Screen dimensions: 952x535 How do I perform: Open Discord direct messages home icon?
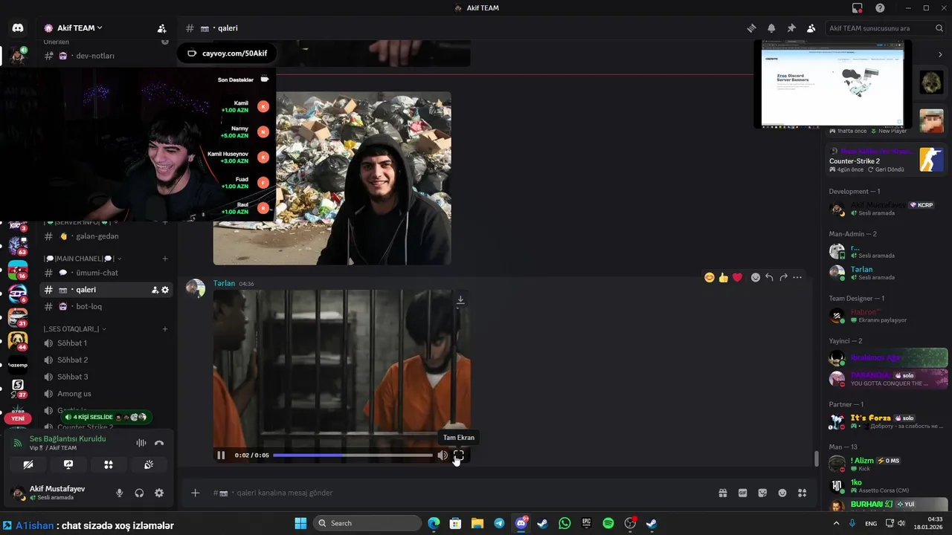point(18,28)
